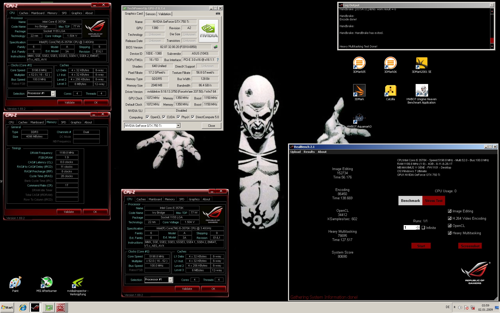The image size is (500, 313).
Task: Open the About tab in top CPU-Z
Action: tap(89, 13)
